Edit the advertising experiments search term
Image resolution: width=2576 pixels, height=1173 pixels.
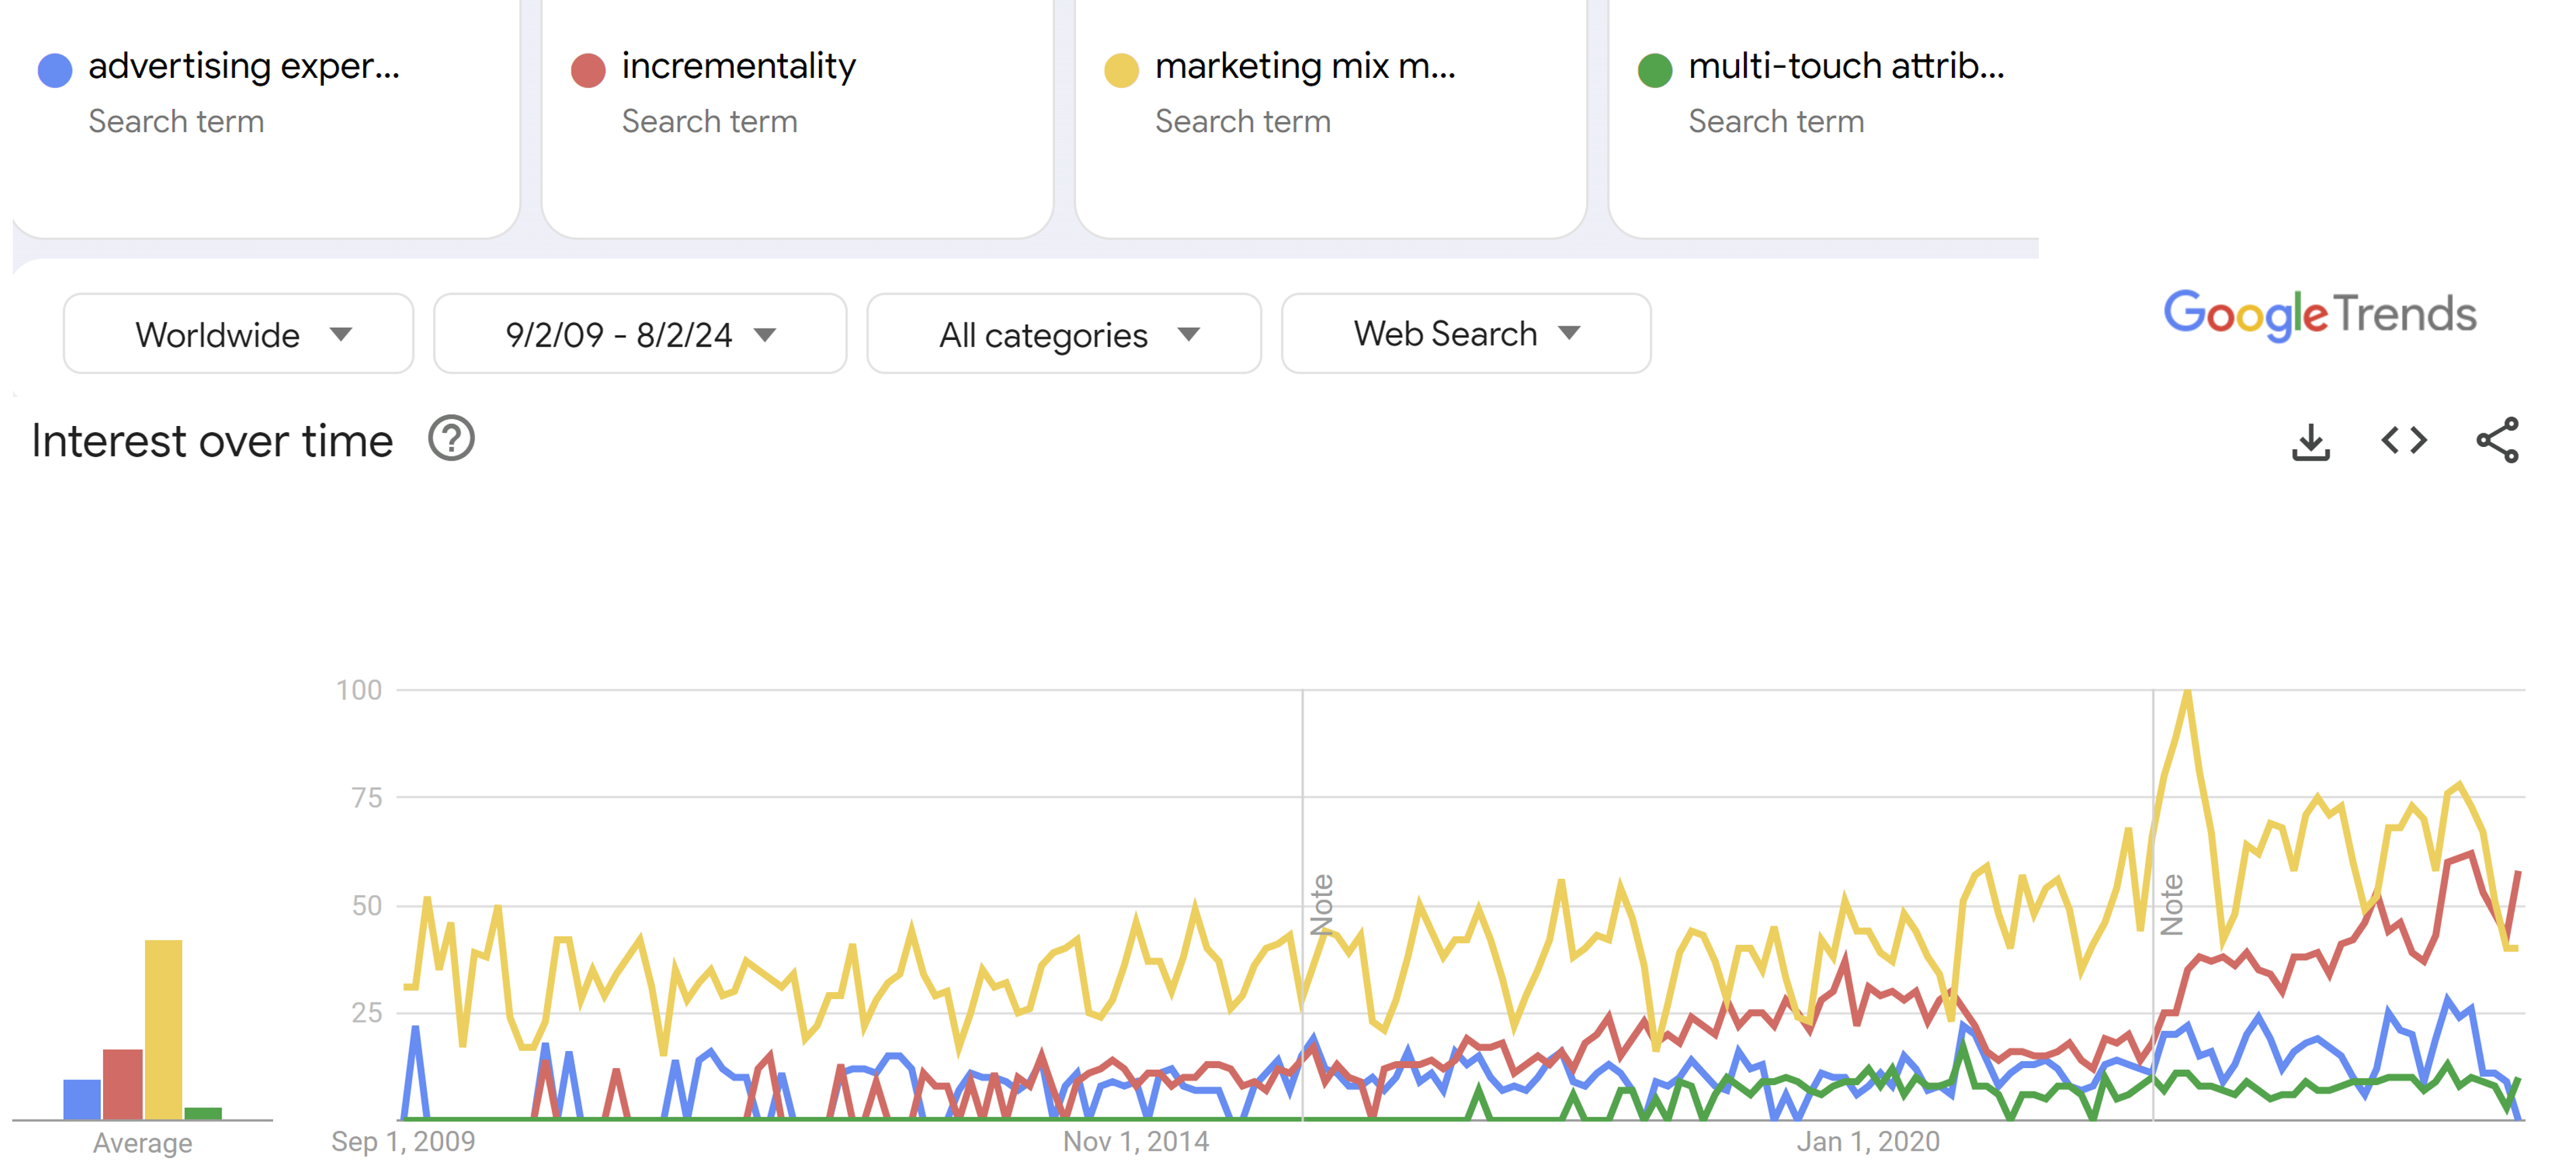click(x=244, y=66)
